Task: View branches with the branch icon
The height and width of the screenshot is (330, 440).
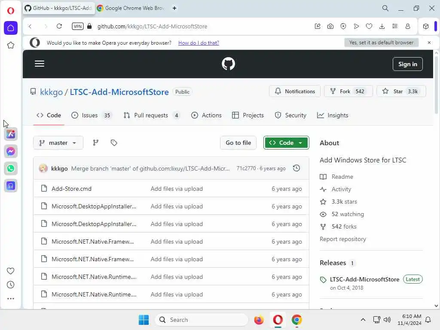Action: (x=96, y=143)
